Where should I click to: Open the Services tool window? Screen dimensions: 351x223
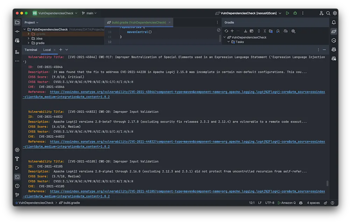pyautogui.click(x=17, y=150)
